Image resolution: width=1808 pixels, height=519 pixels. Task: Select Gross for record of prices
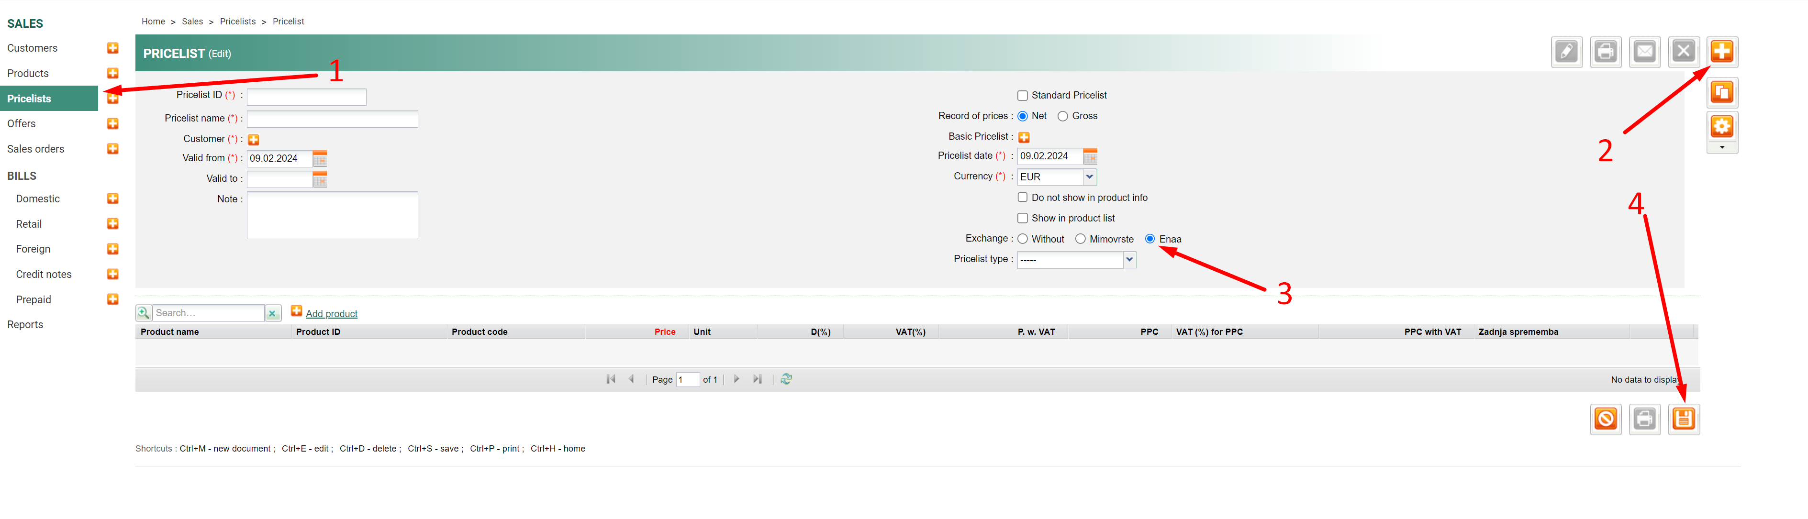(x=1062, y=116)
